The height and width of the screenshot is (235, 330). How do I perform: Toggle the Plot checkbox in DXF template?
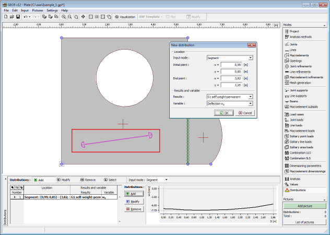168,17
